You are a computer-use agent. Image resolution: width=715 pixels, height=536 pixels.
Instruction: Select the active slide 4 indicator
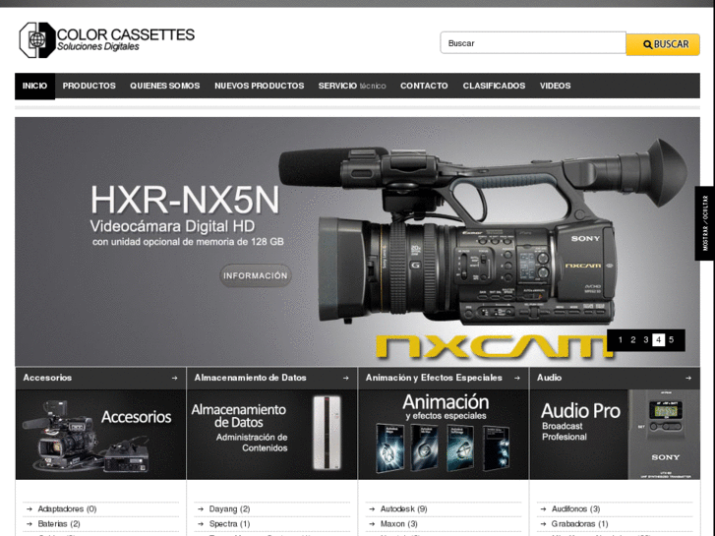tap(659, 340)
